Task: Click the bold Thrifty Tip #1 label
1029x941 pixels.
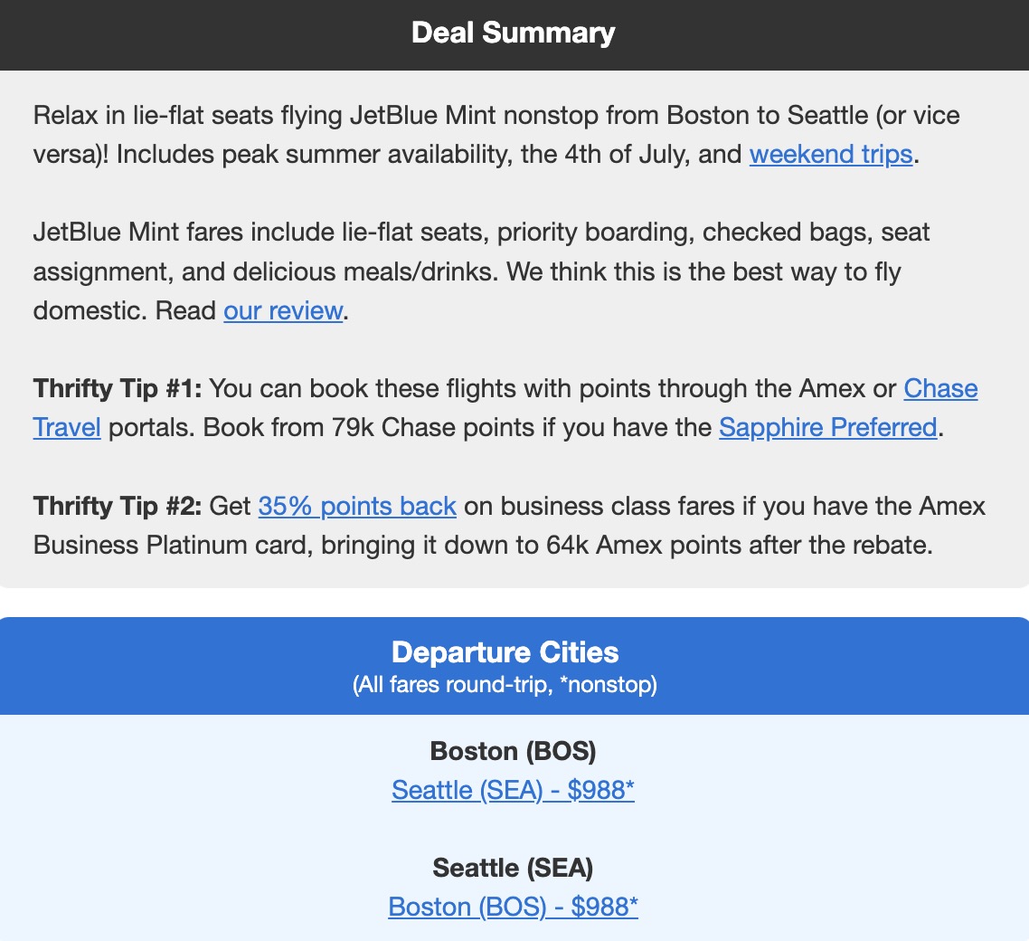Action: (117, 389)
